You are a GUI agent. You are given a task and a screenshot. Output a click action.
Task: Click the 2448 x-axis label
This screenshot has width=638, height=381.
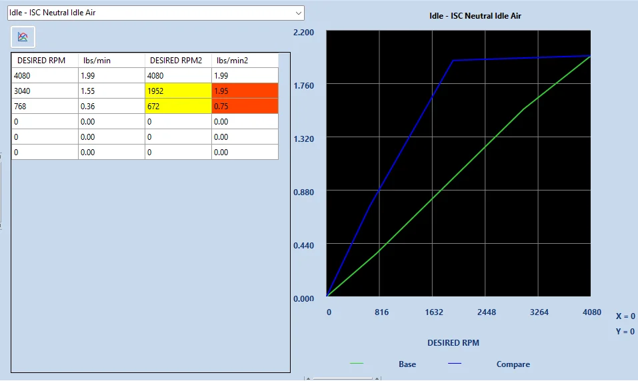[487, 312]
